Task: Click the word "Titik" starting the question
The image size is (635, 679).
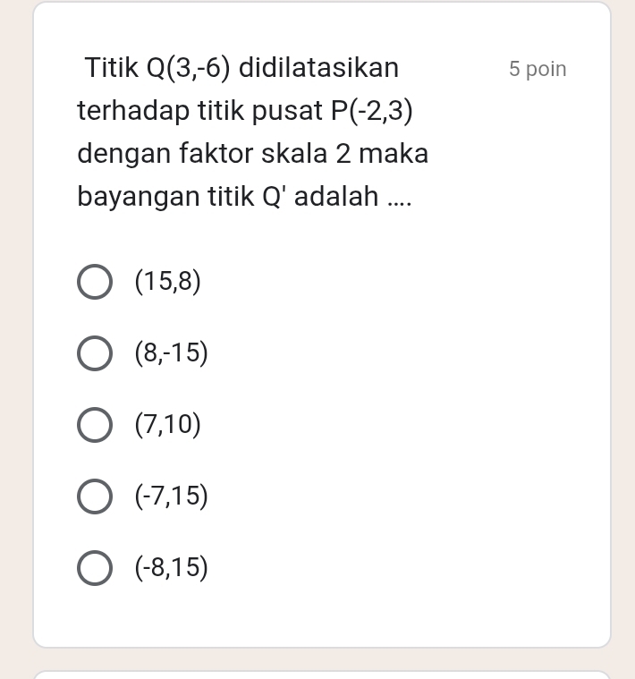Action: (112, 67)
